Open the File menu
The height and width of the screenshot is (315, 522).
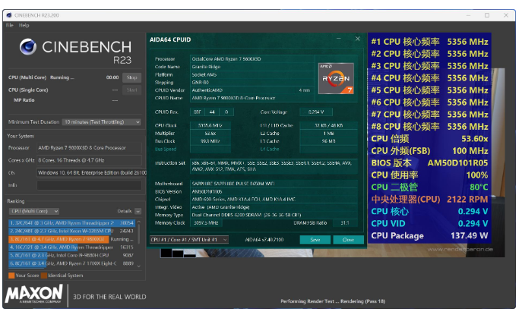tap(10, 25)
